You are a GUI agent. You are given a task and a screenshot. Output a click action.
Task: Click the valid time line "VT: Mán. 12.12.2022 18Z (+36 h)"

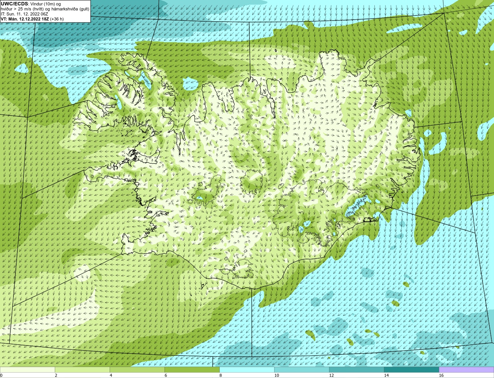pos(32,19)
